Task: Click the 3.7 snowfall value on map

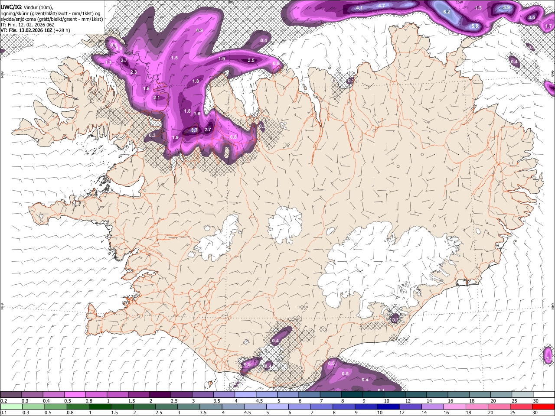Action: [194, 130]
